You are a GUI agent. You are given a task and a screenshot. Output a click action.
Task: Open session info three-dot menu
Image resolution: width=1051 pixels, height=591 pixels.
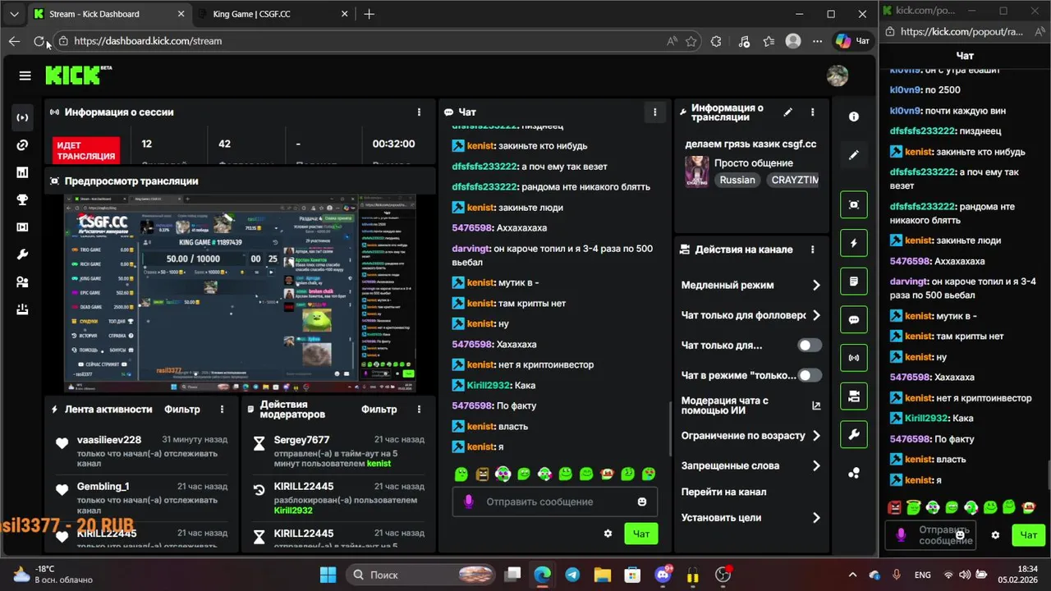tap(420, 112)
